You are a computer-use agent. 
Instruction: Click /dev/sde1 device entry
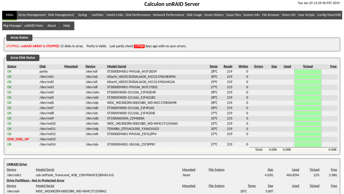(14, 175)
